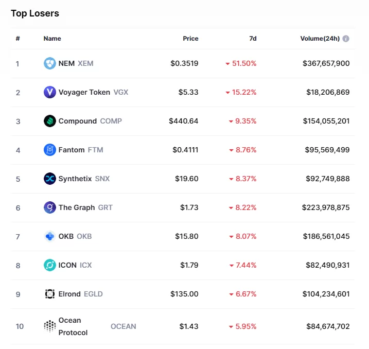The width and height of the screenshot is (369, 349).
Task: Open the Voyager Token VGX link
Action: point(93,92)
